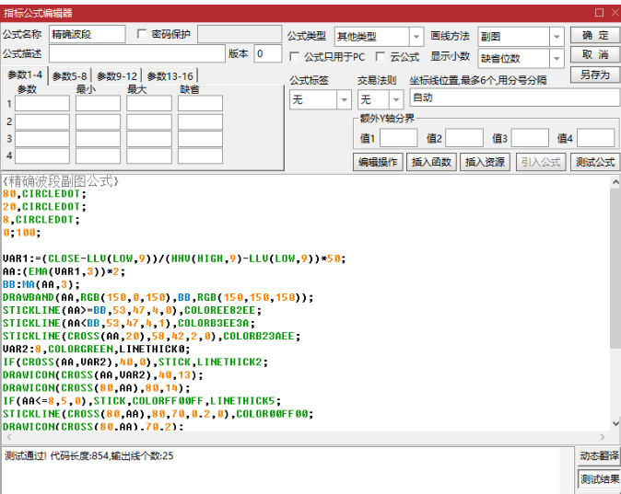Open the 编辑操作 menu button
Screen dimensions: 621x494
click(378, 162)
